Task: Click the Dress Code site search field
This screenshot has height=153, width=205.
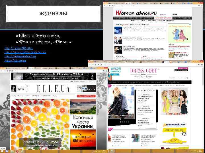Action: pos(177,78)
